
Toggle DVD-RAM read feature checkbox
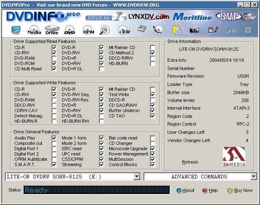[54, 58]
